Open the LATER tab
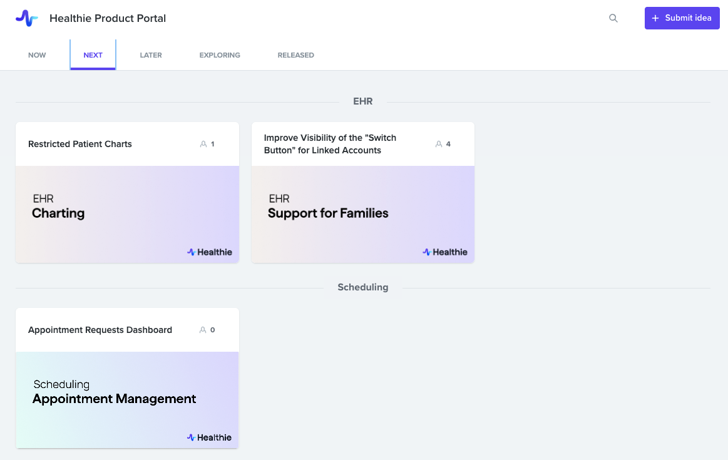Screen dimensions: 728x460 pos(151,55)
